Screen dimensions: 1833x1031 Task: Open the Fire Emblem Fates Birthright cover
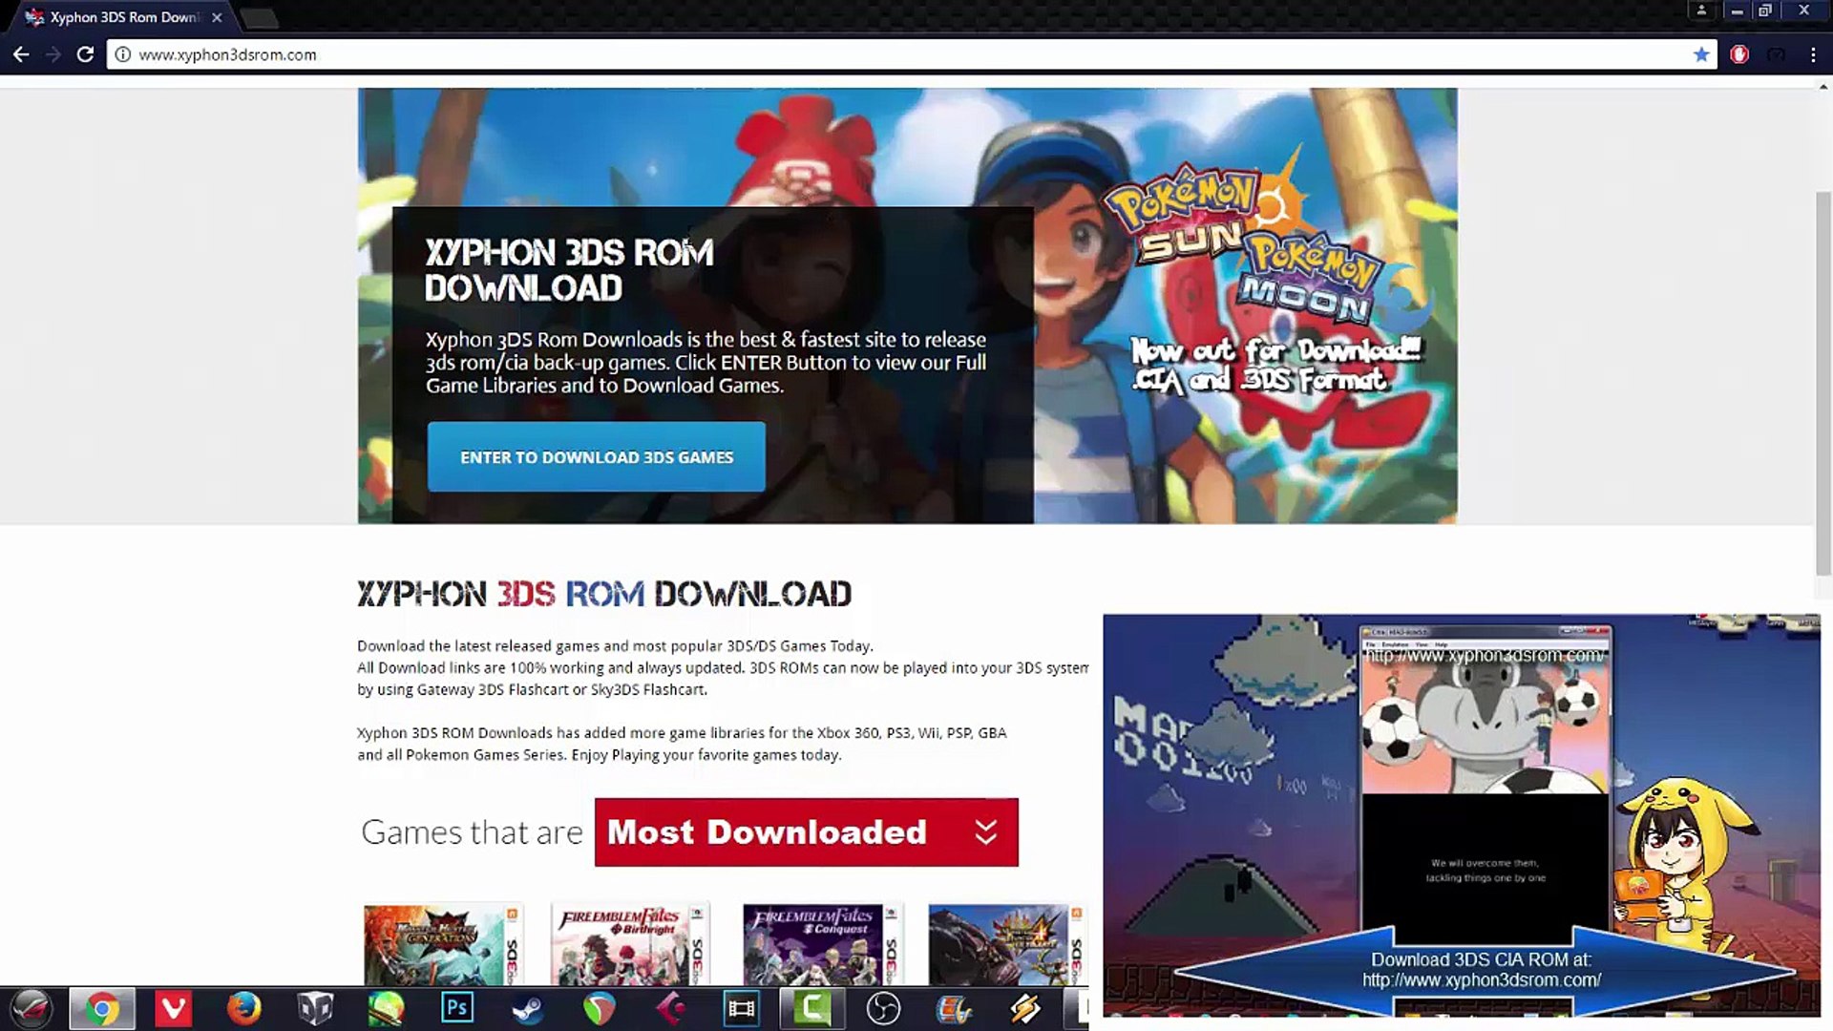tap(630, 944)
